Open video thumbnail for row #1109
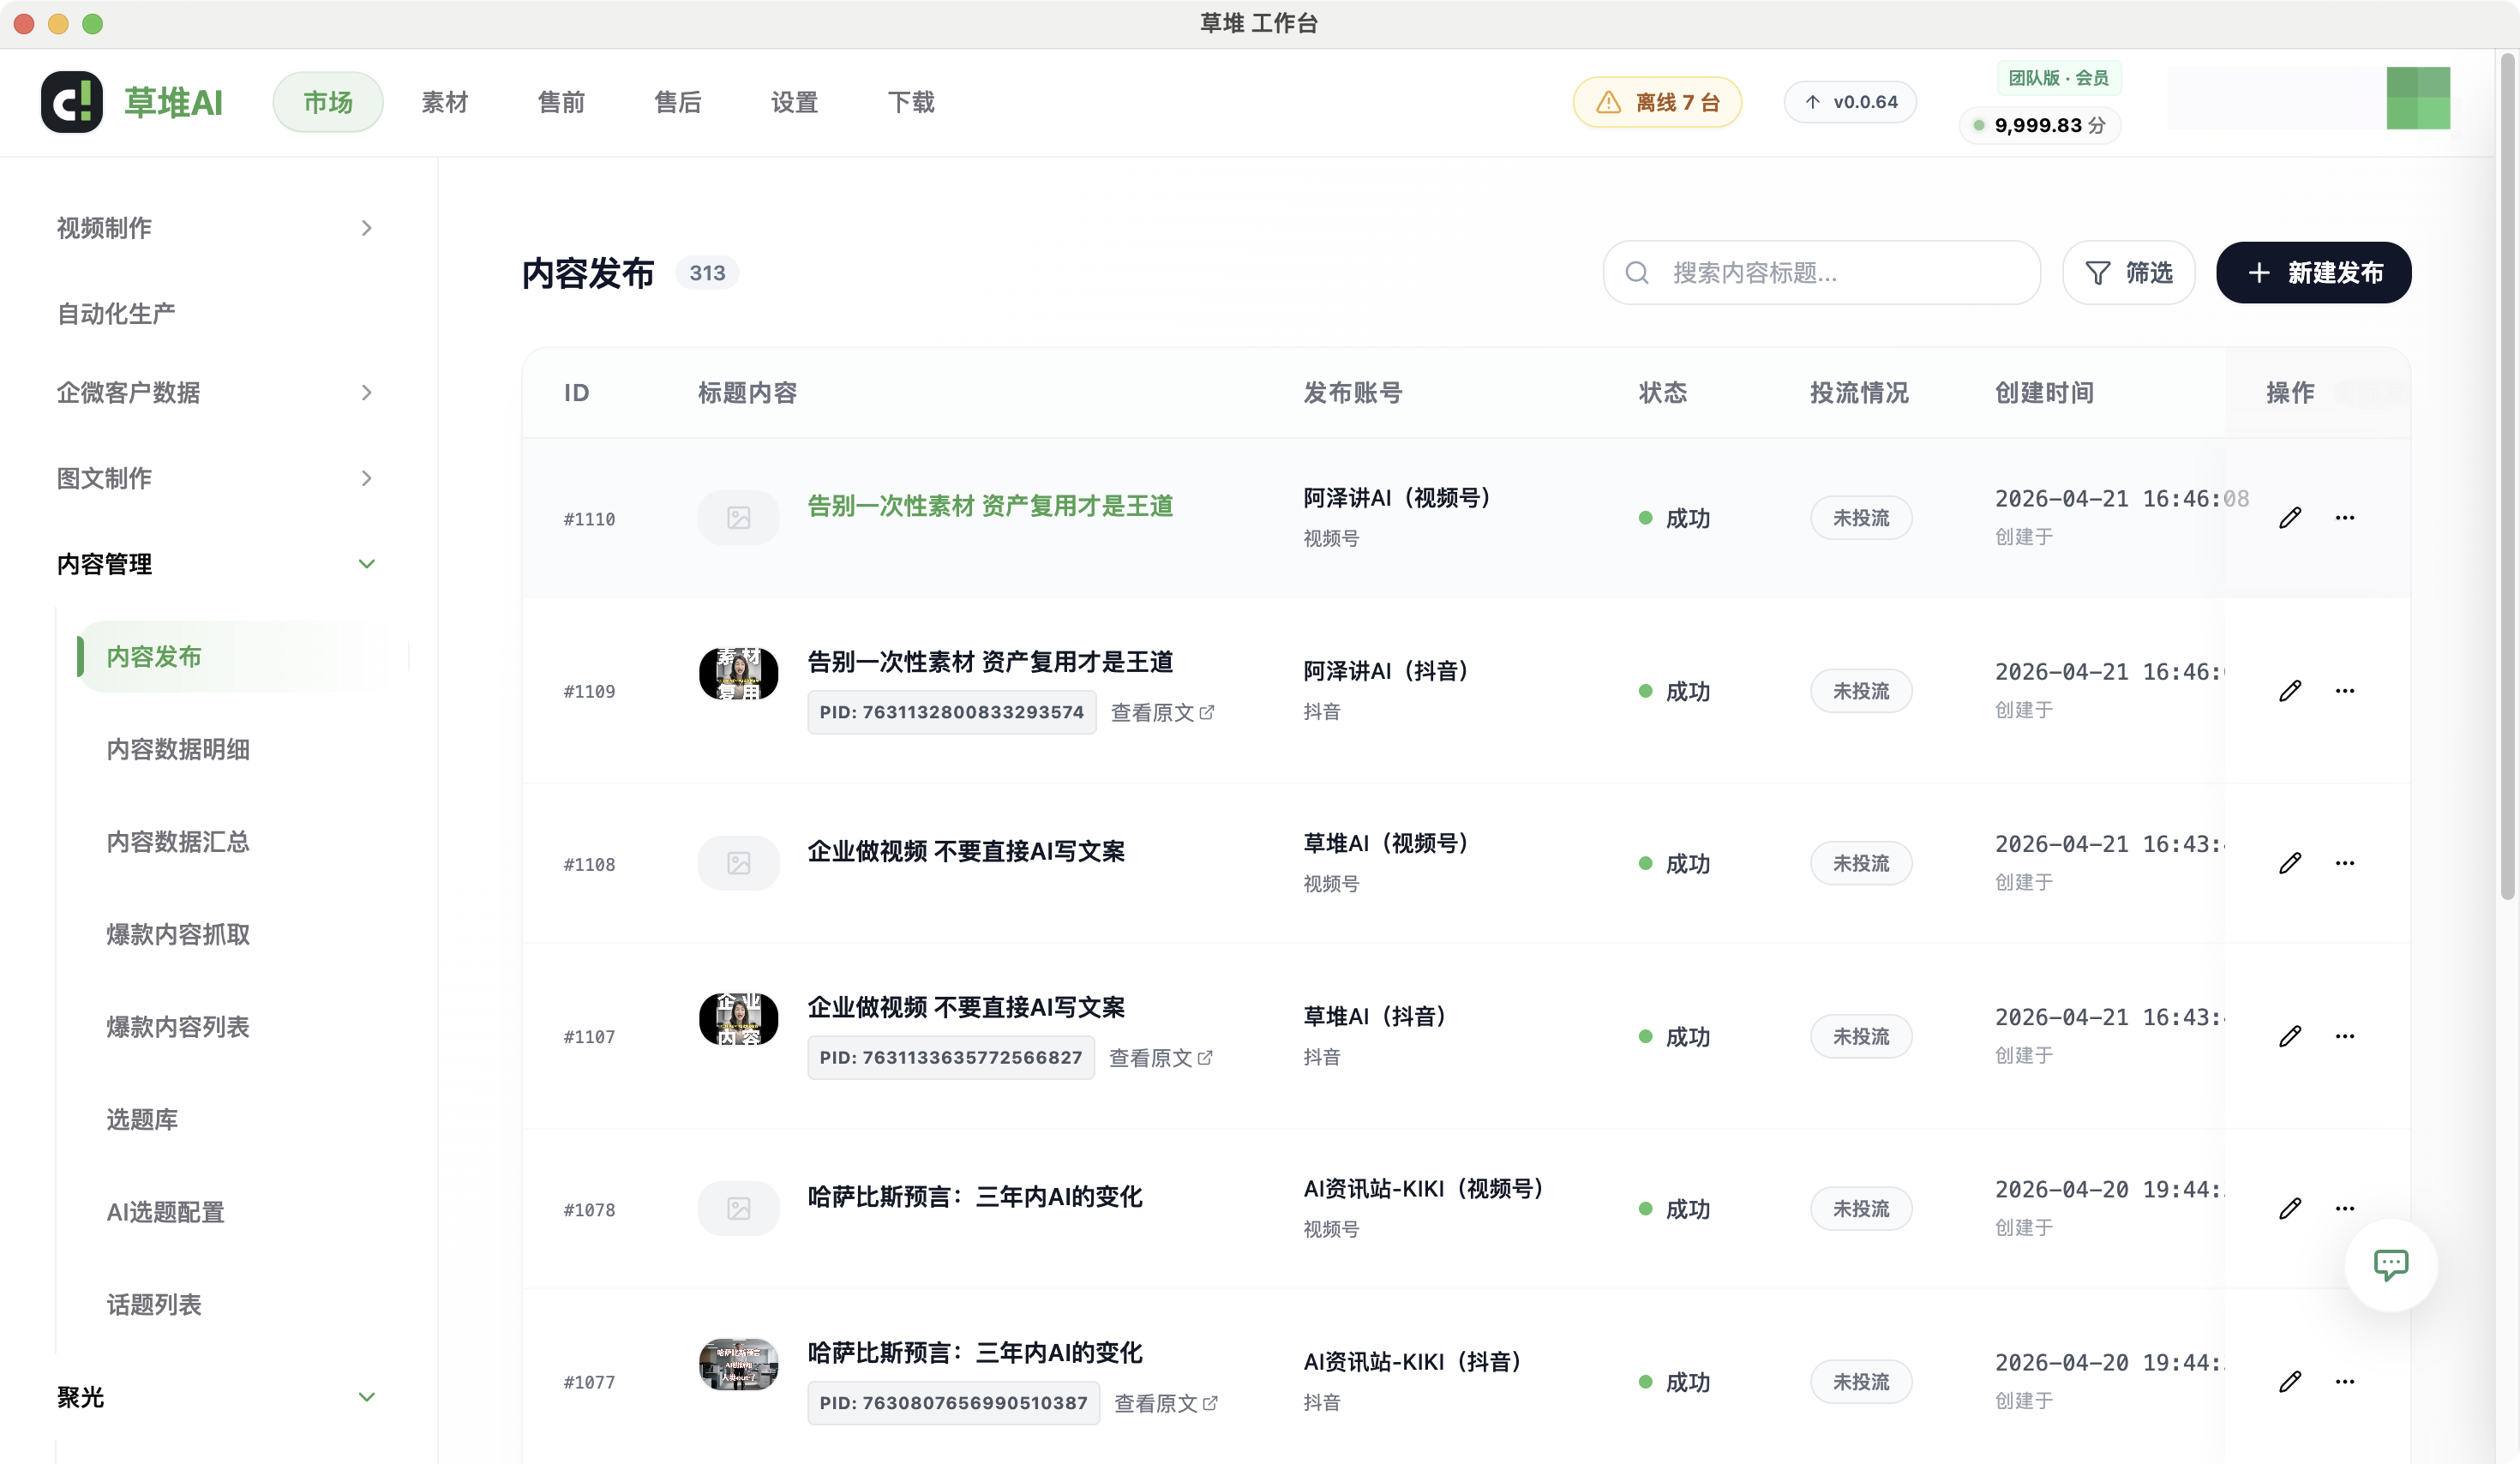Image resolution: width=2520 pixels, height=1464 pixels. pyautogui.click(x=738, y=674)
